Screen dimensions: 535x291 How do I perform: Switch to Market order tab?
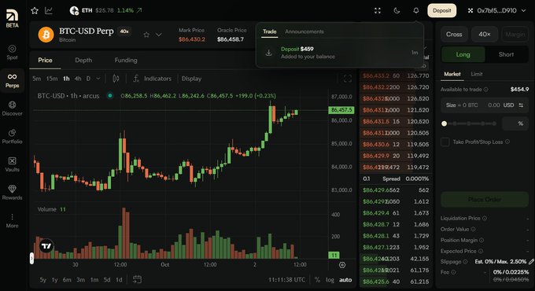pyautogui.click(x=452, y=74)
